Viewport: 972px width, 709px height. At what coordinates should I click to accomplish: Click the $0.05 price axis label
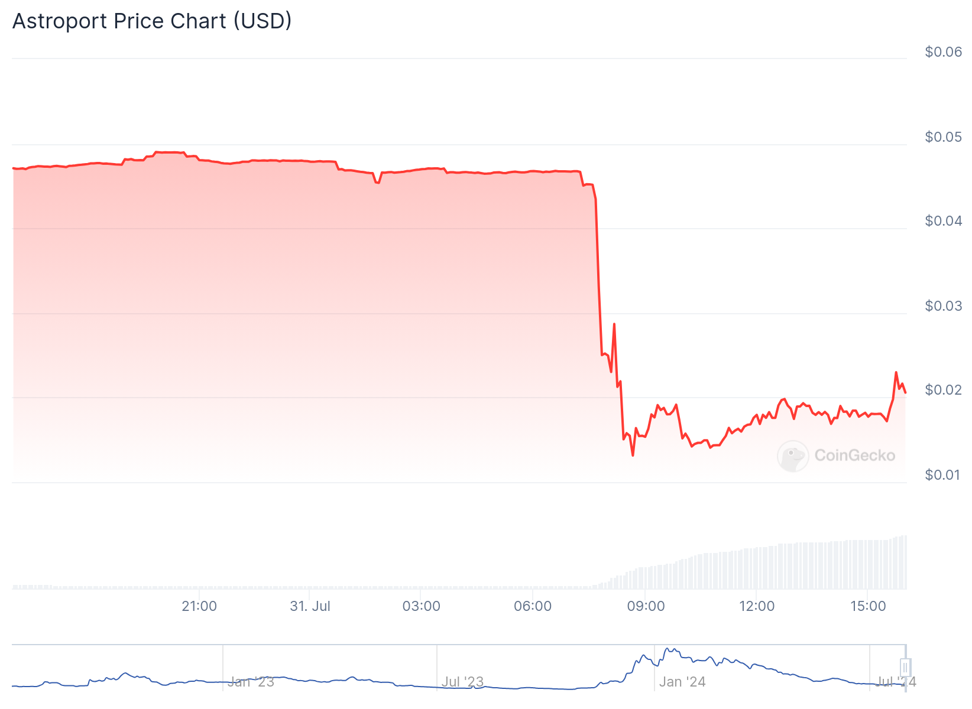[944, 137]
